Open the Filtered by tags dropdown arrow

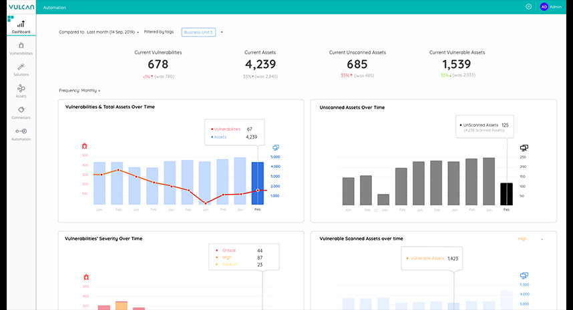[x=222, y=31]
